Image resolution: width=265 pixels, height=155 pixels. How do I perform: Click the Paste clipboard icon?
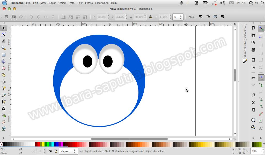tap(253, 110)
